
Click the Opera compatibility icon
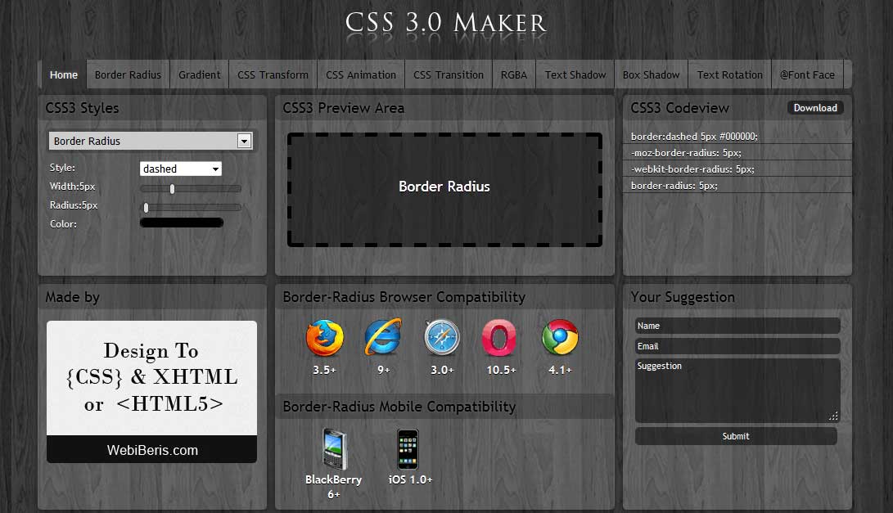(x=499, y=337)
